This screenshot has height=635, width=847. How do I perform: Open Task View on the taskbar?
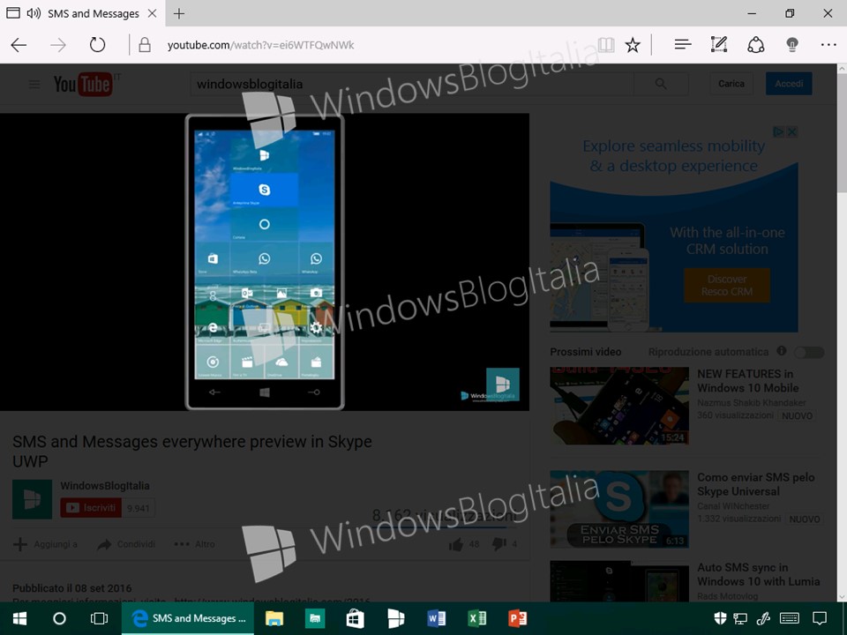point(99,618)
